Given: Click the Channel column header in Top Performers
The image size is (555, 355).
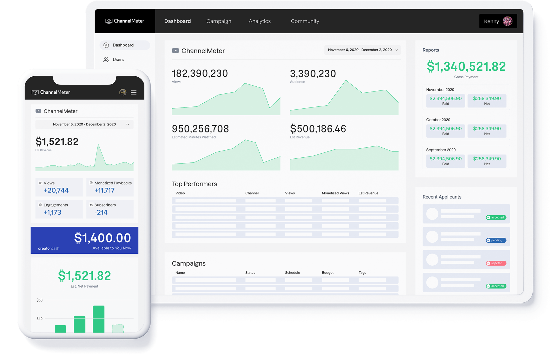Looking at the screenshot, I should pos(252,193).
